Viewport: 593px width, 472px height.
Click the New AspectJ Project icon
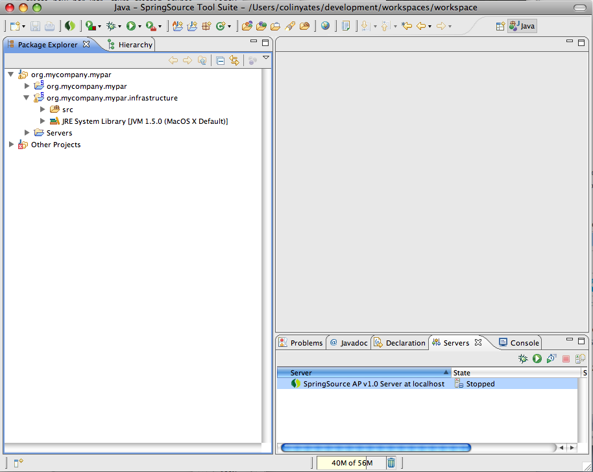(177, 26)
